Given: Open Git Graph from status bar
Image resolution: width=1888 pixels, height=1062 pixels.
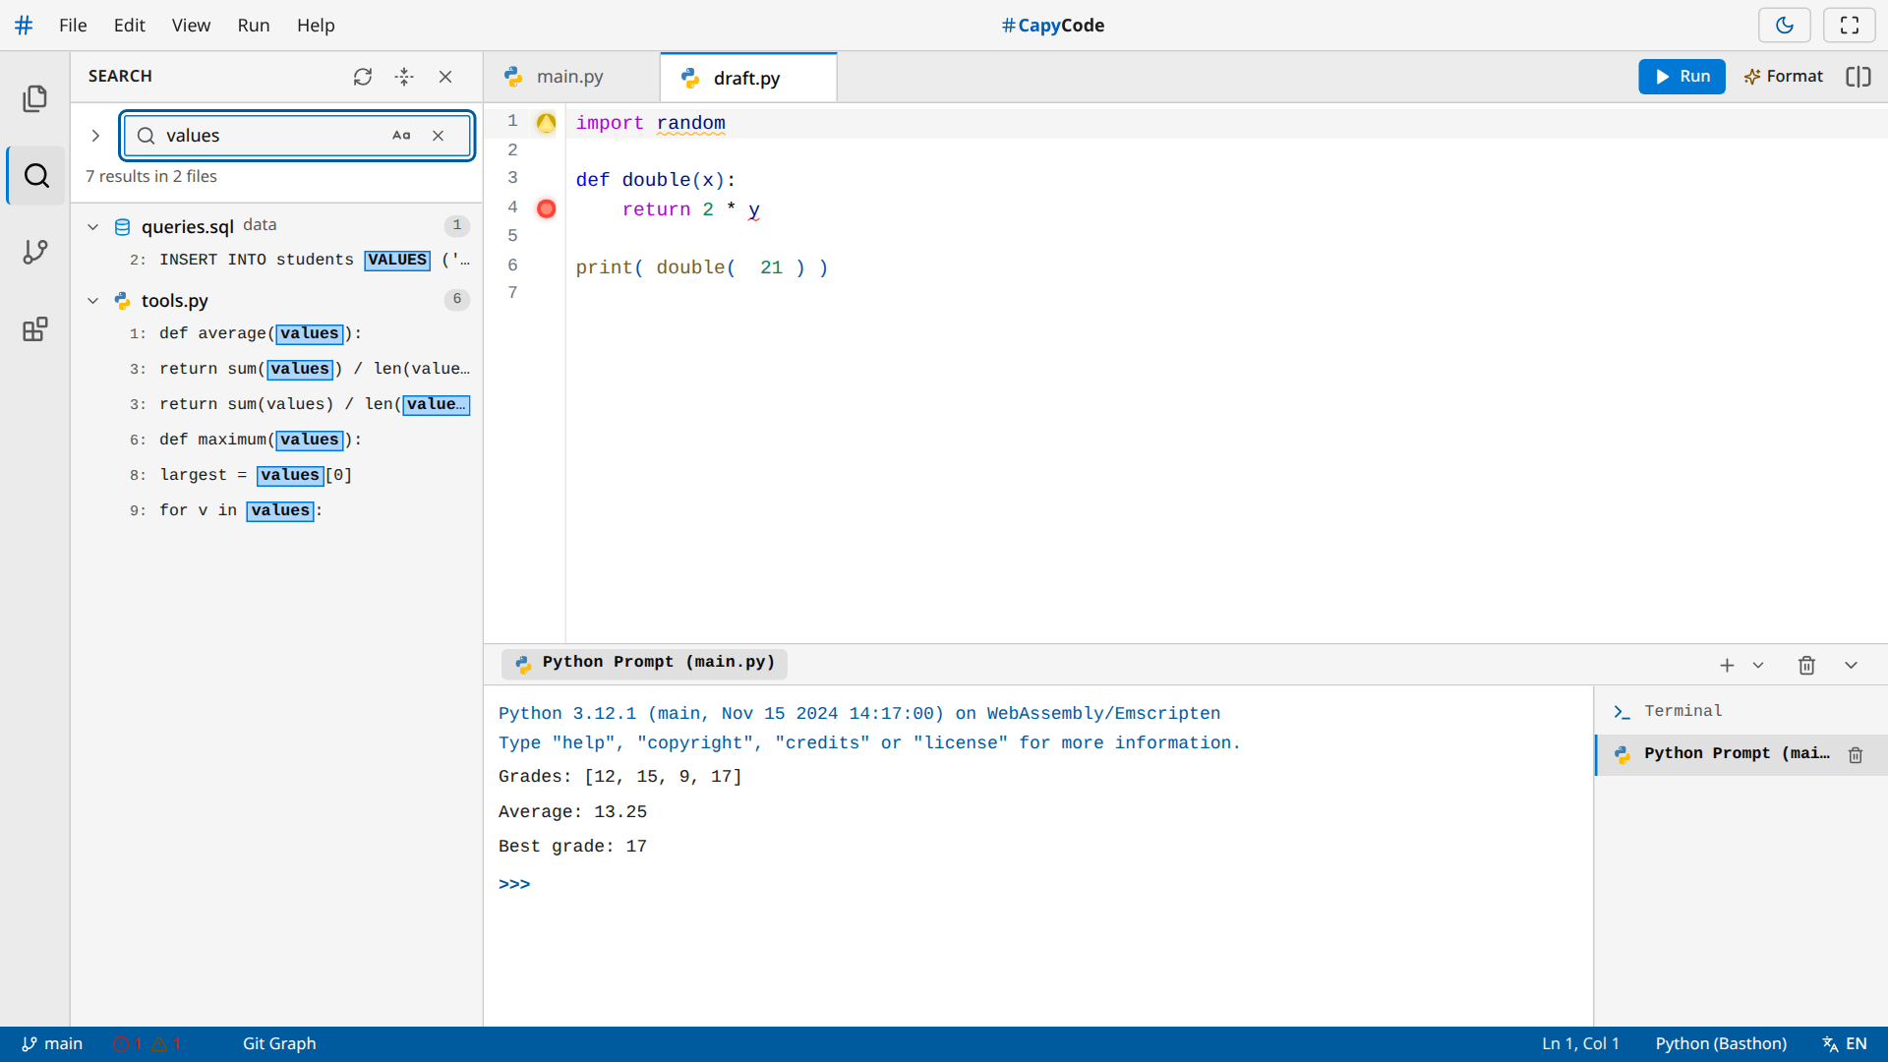Looking at the screenshot, I should click(x=279, y=1043).
